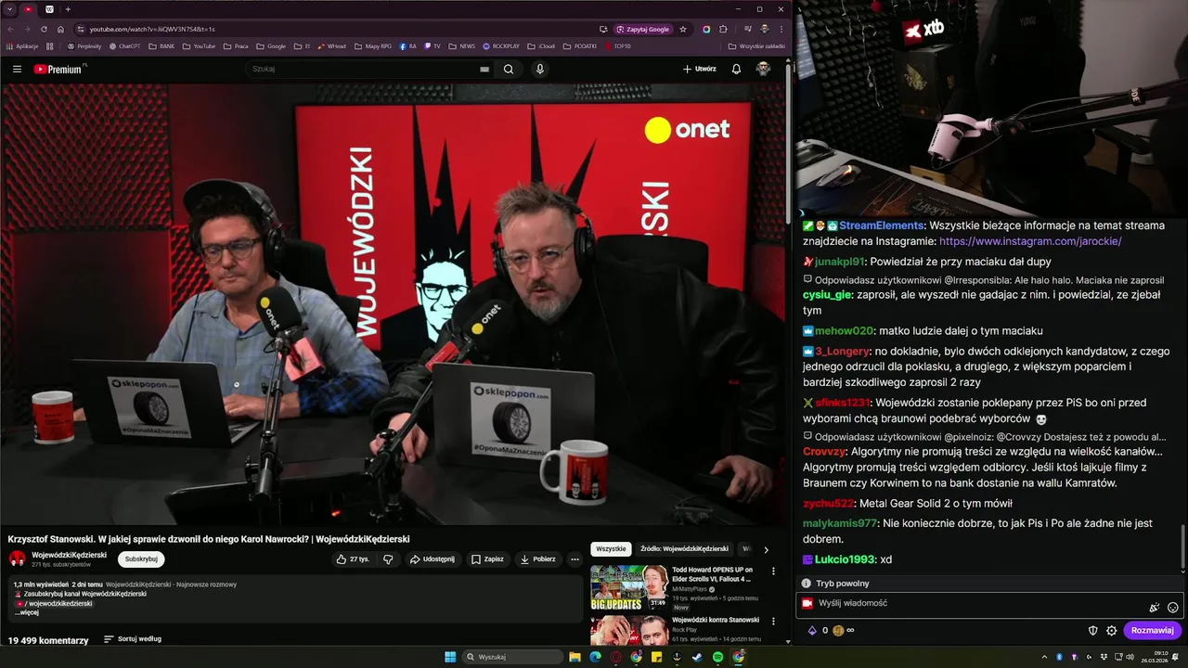This screenshot has height=668, width=1188.
Task: Open Steam from the taskbar
Action: pos(697,657)
